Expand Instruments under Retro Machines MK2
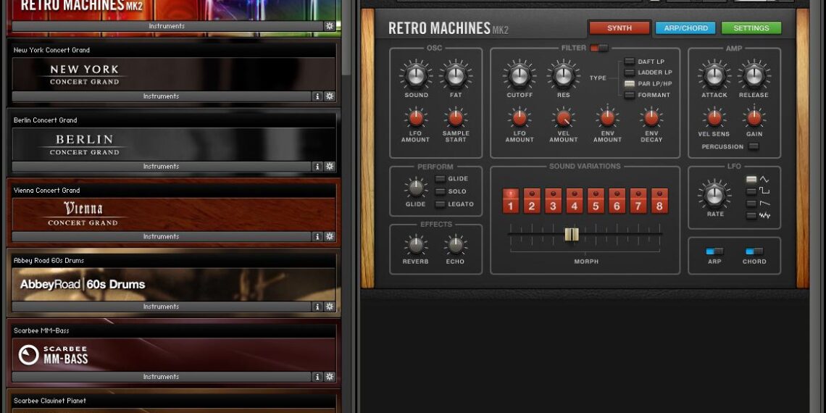 [x=167, y=26]
